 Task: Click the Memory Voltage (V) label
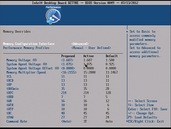[21, 60]
